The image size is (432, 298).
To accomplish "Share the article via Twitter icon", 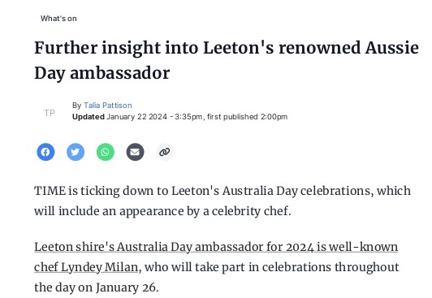I will point(76,152).
